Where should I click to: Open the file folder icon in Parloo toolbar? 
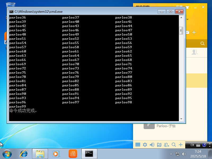(x=159, y=145)
